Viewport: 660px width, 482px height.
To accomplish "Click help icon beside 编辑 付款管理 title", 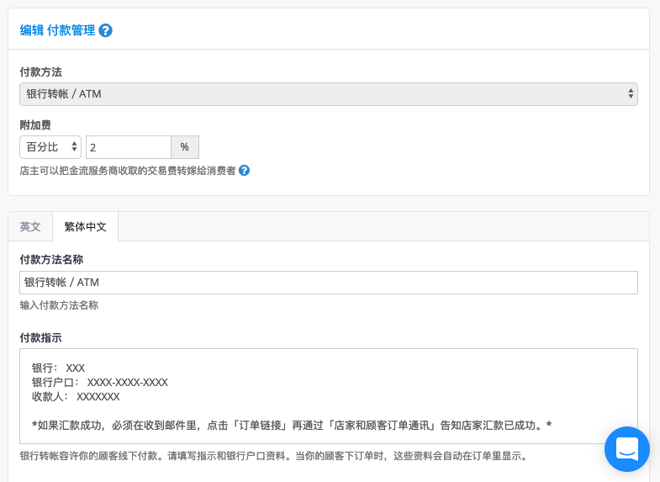I will (105, 30).
